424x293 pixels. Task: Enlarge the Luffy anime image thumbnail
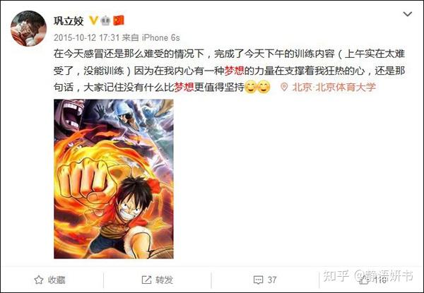tap(114, 179)
